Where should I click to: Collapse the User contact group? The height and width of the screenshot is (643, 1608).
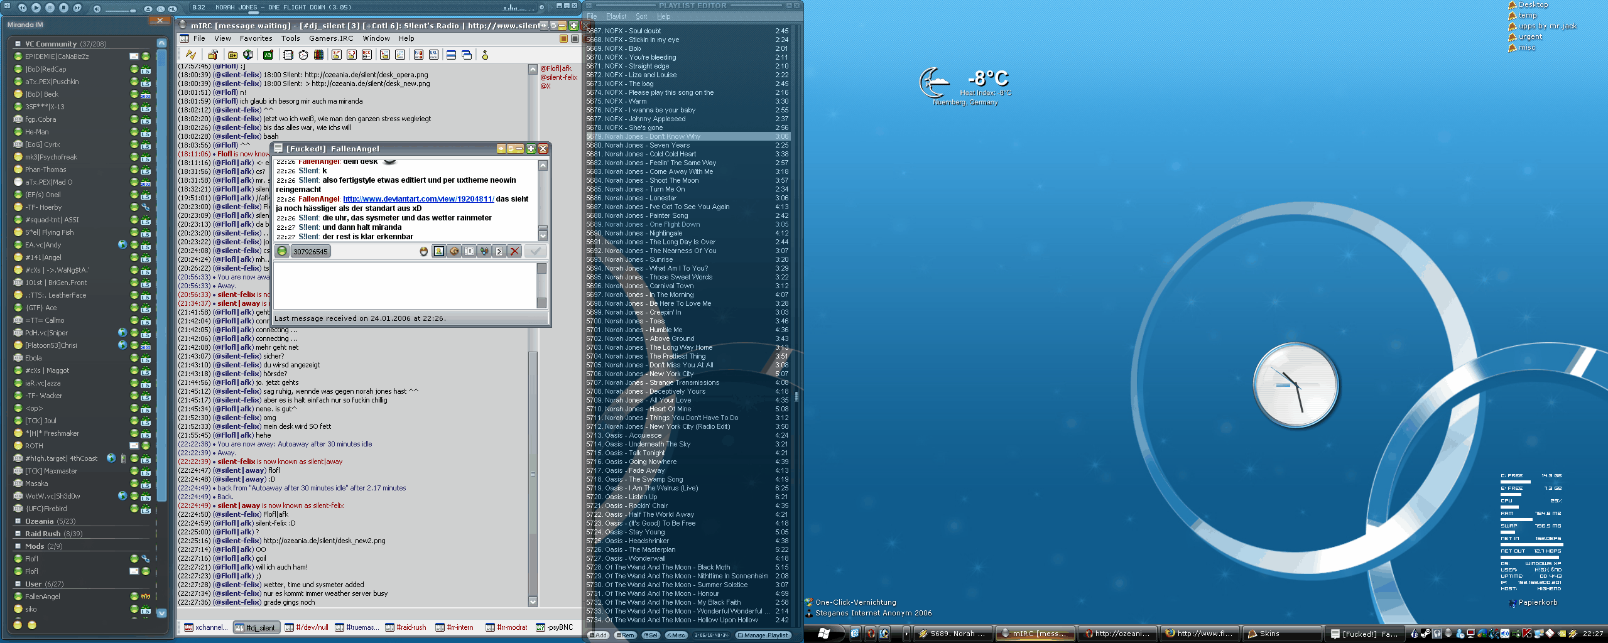coord(18,584)
